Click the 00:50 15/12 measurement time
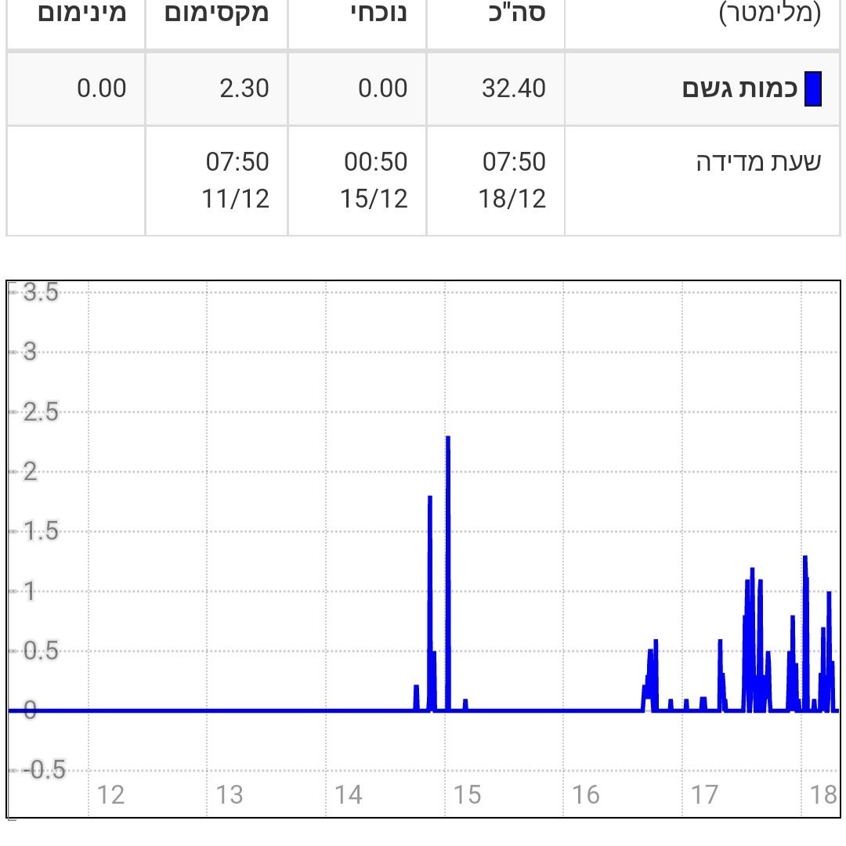The height and width of the screenshot is (846, 846). click(x=375, y=180)
